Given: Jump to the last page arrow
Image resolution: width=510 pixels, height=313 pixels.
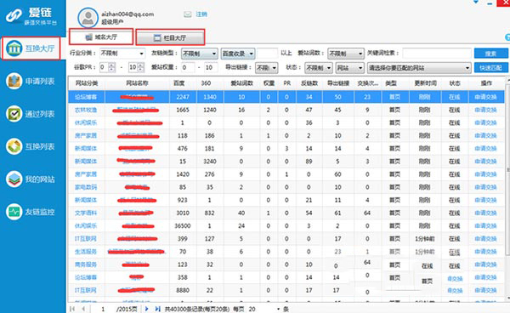Looking at the screenshot, I should coord(158,309).
